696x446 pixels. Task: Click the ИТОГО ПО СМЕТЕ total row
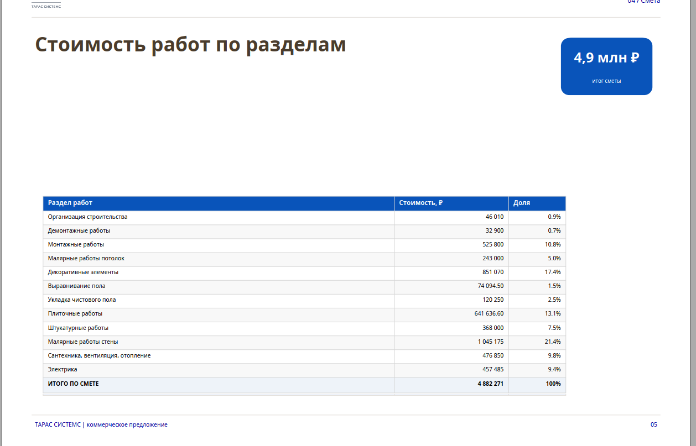pos(304,384)
